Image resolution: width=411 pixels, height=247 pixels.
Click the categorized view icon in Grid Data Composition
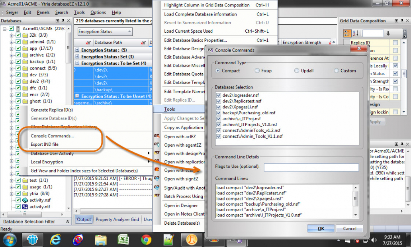click(x=347, y=33)
